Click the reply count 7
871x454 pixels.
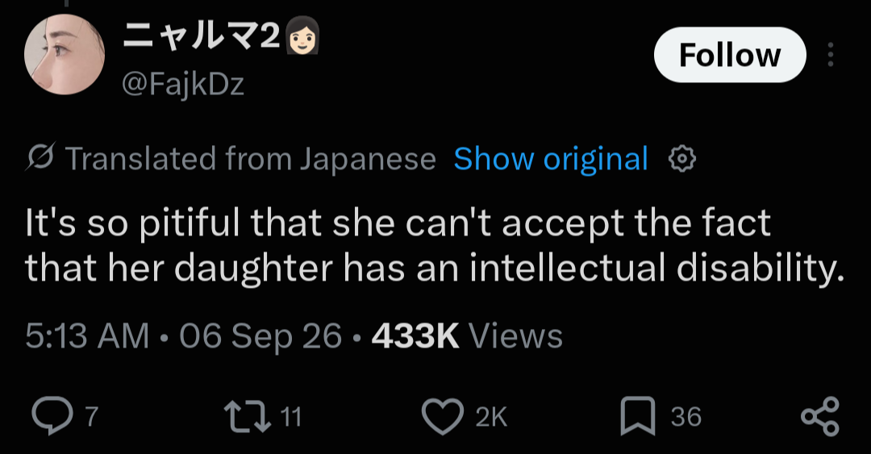coord(92,416)
